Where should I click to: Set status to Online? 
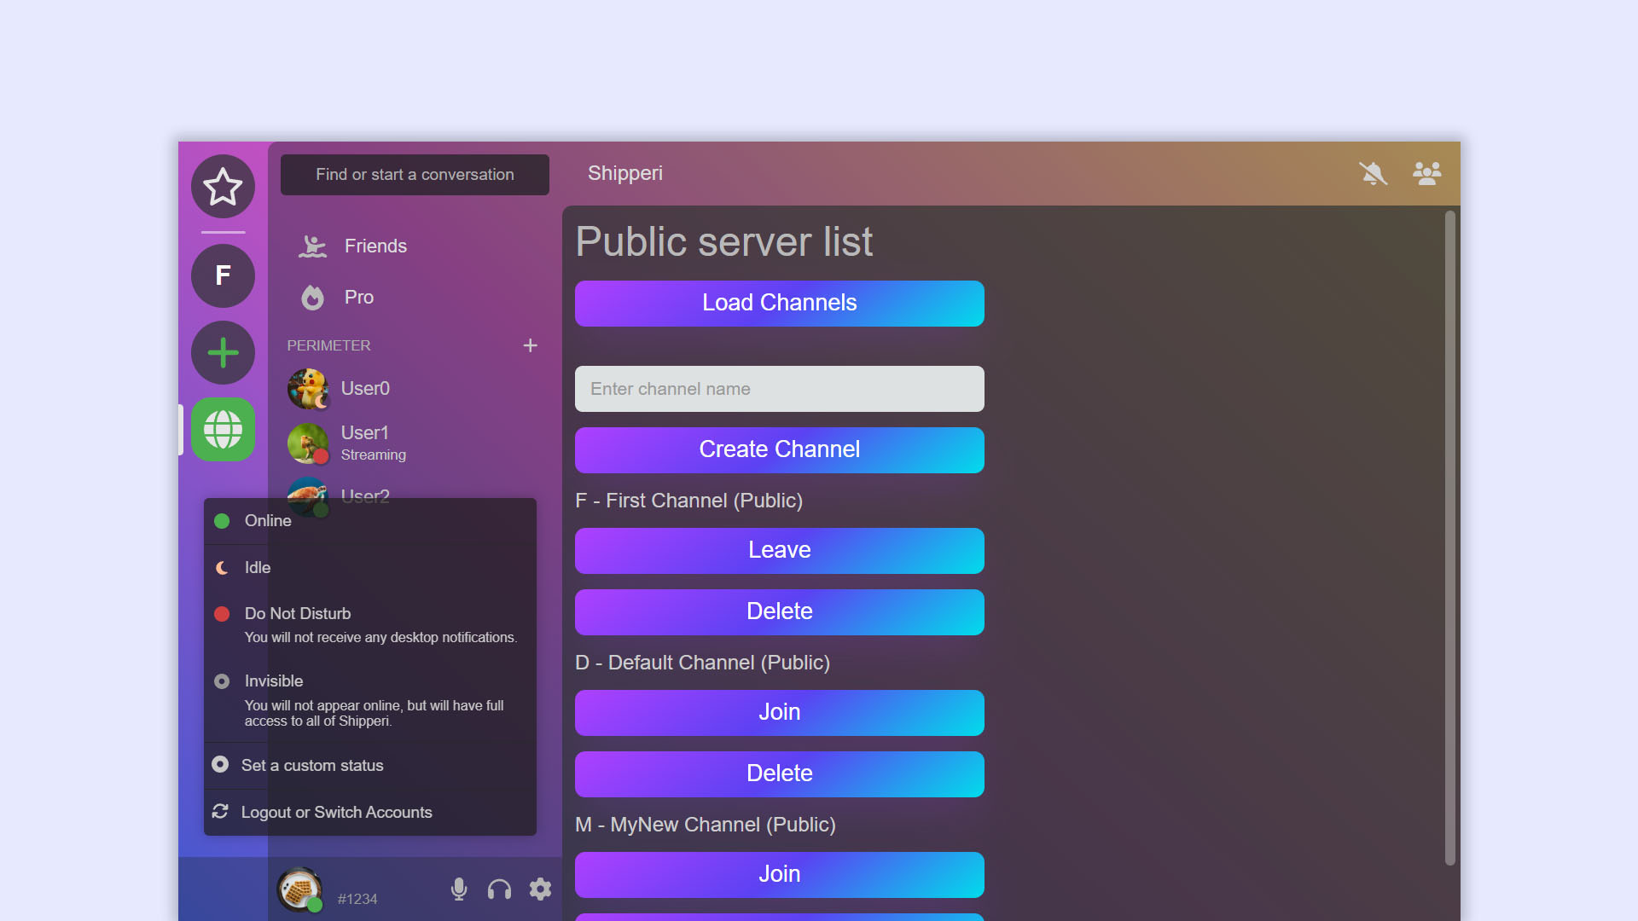[268, 521]
